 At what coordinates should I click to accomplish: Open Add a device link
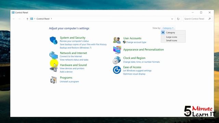(66, 72)
